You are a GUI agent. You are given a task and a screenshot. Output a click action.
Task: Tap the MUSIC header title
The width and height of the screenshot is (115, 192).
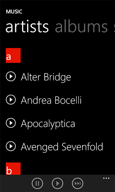[14, 12]
